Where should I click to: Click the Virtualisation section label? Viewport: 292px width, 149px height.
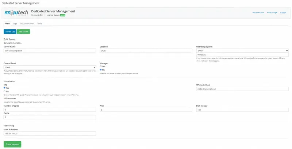click(9, 81)
